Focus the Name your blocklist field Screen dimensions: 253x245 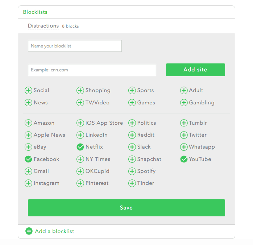(75, 46)
